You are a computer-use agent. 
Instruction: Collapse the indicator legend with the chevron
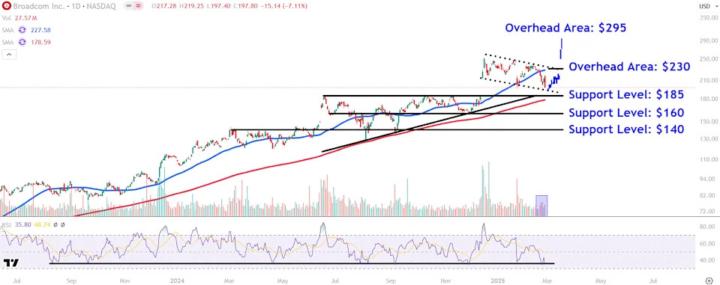(9, 55)
